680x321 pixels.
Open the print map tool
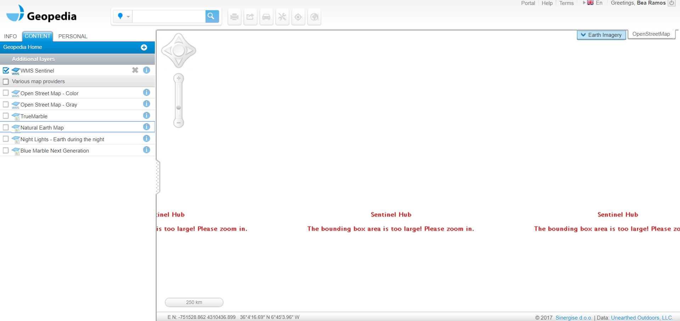tap(234, 17)
